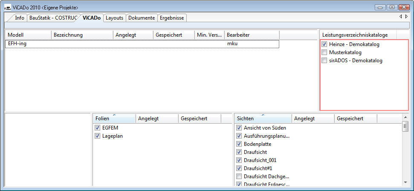Screen dimensions: 414x191
Task: Uncheck Heinze - Demokatalog checkbox
Action: pos(324,44)
